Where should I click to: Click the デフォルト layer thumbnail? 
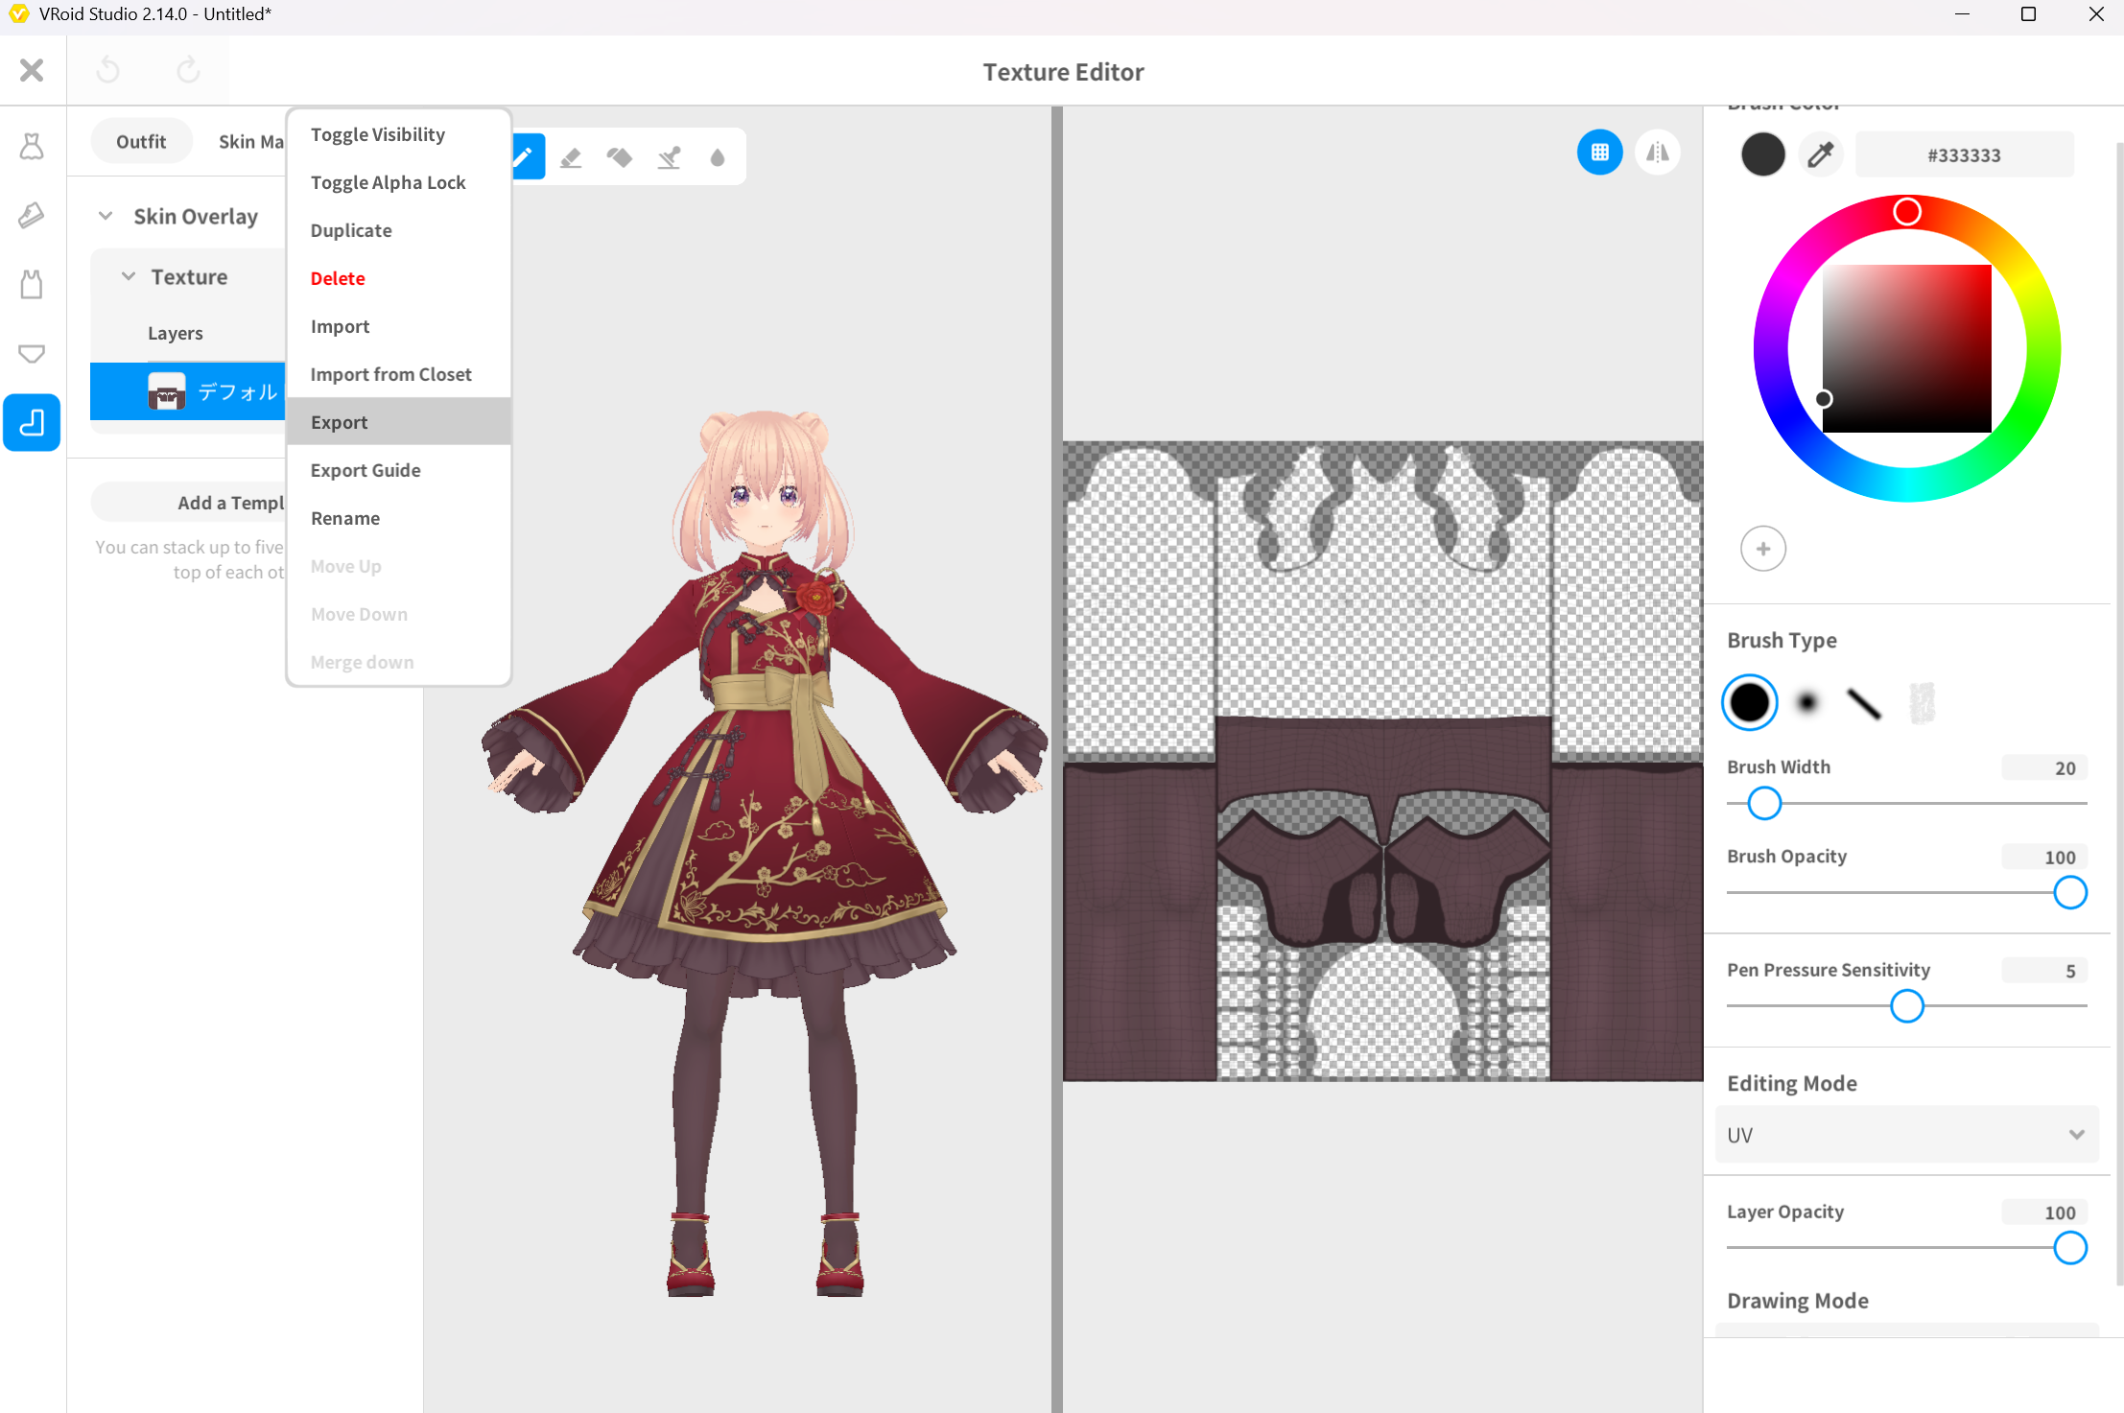[x=166, y=391]
